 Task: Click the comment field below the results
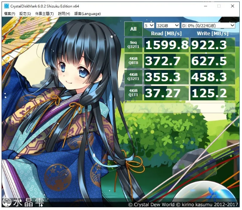point(179,108)
